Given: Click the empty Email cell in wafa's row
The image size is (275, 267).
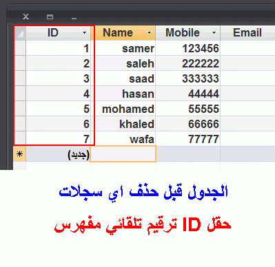Looking at the screenshot, I should click(247, 138).
